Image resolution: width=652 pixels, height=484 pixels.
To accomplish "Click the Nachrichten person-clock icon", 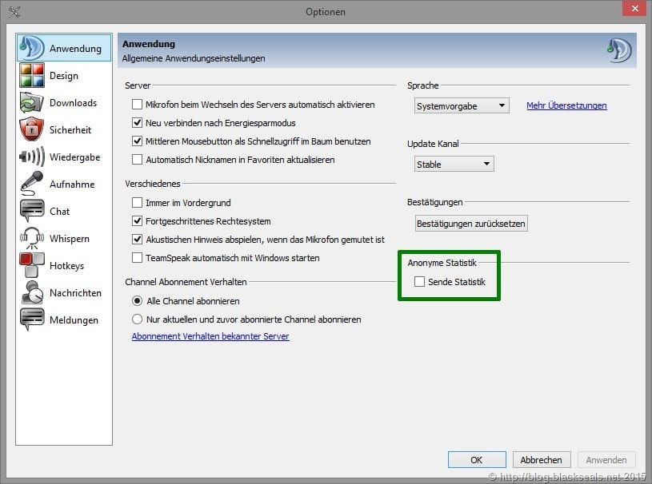I will 32,292.
